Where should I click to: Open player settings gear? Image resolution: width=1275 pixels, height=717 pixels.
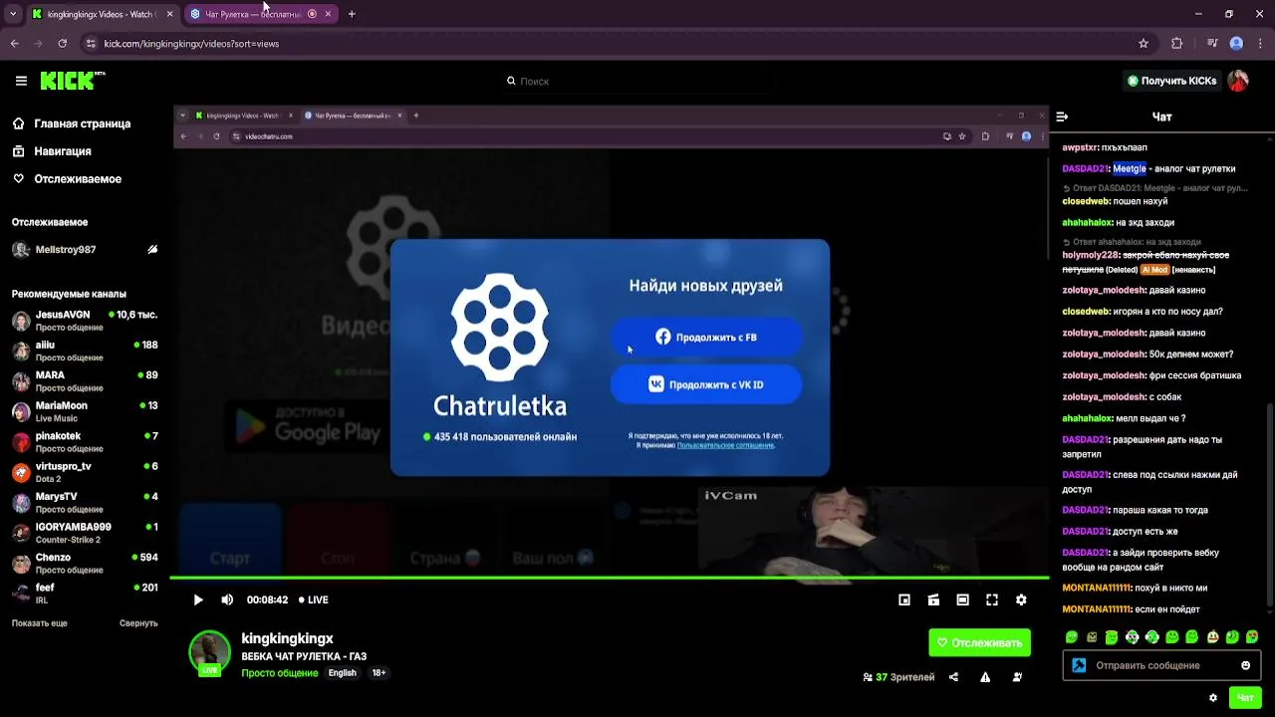click(1021, 599)
